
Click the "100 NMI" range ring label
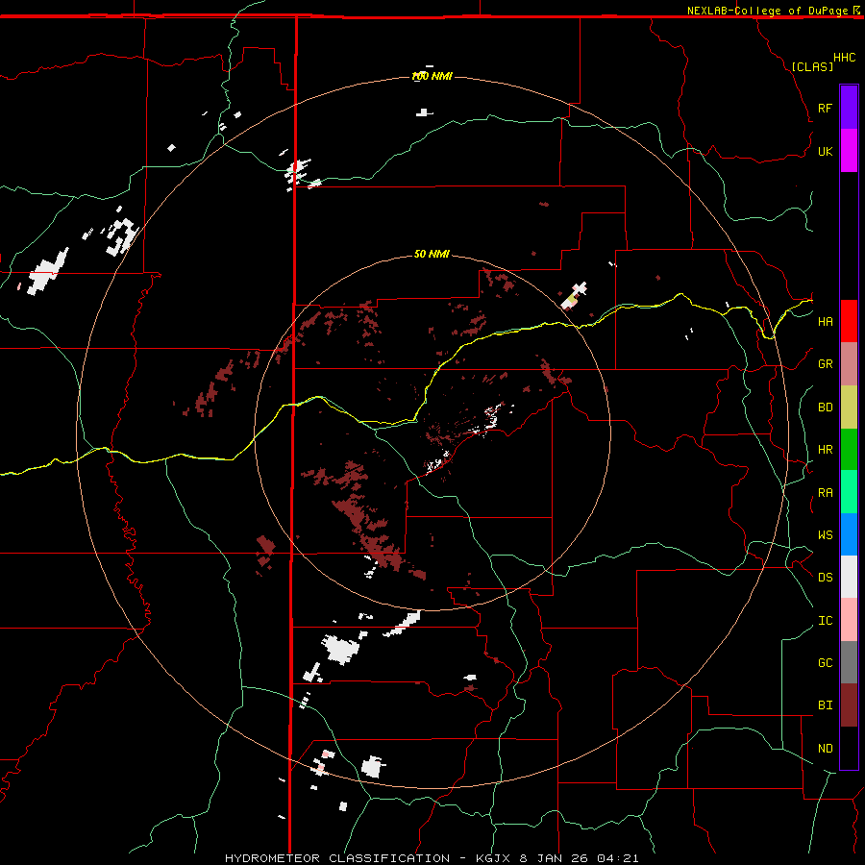click(432, 76)
